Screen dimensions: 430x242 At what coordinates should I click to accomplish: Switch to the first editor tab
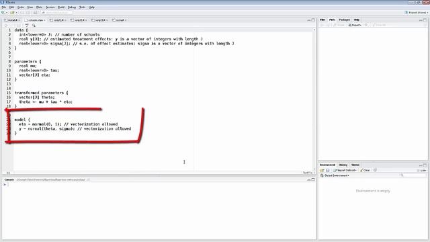tap(12, 20)
